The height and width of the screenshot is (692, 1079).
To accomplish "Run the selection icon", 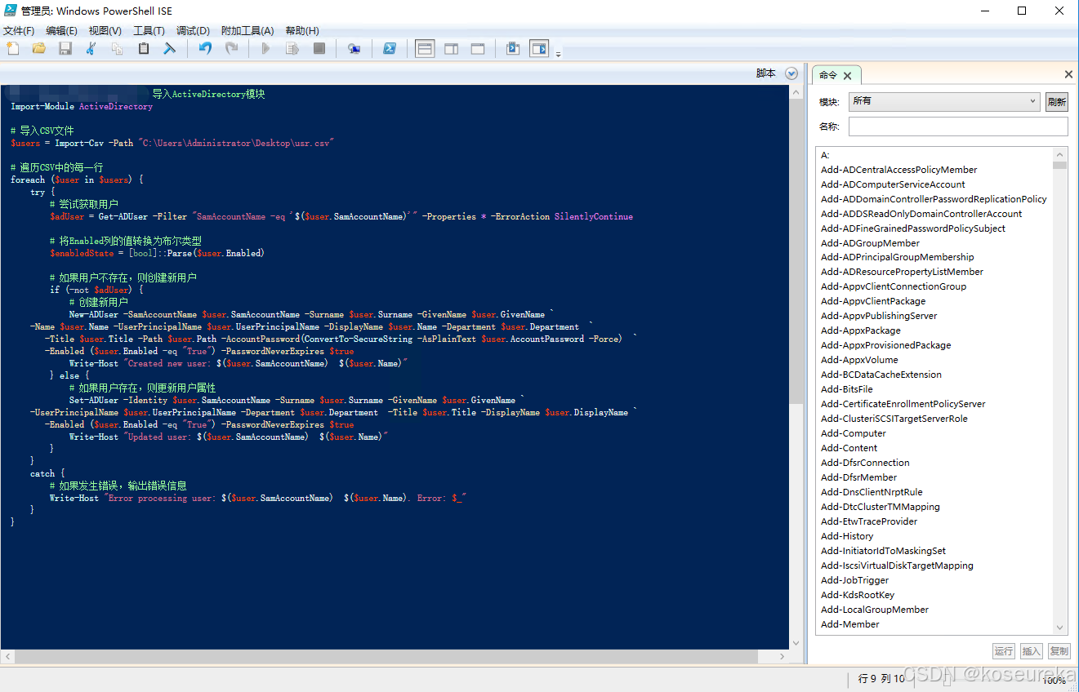I will tap(292, 49).
